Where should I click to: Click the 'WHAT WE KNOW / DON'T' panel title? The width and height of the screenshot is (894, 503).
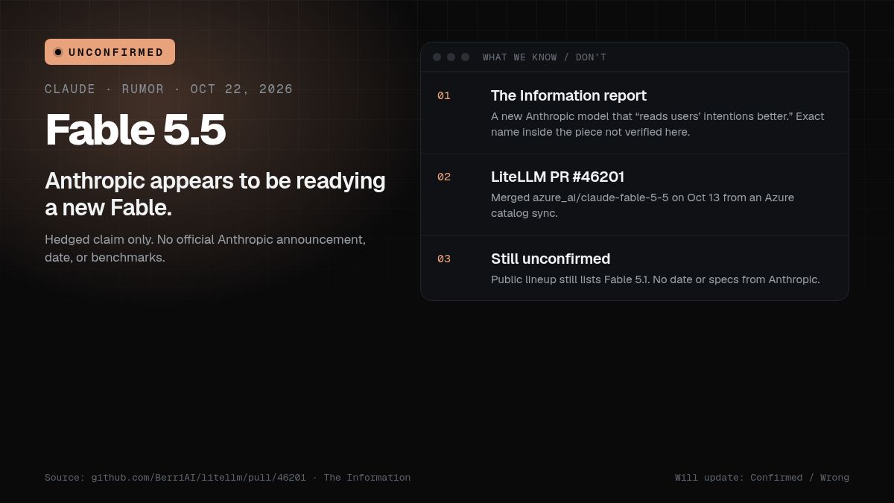[x=545, y=57]
